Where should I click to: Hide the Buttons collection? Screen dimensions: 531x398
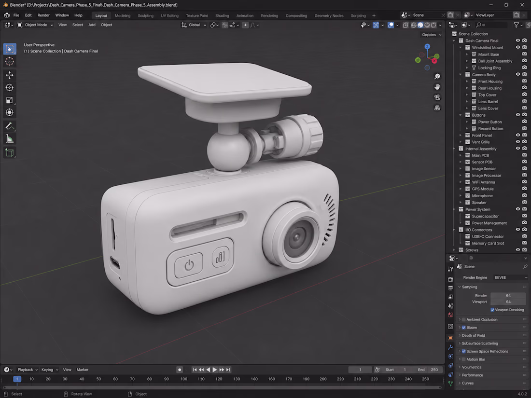[x=518, y=115]
